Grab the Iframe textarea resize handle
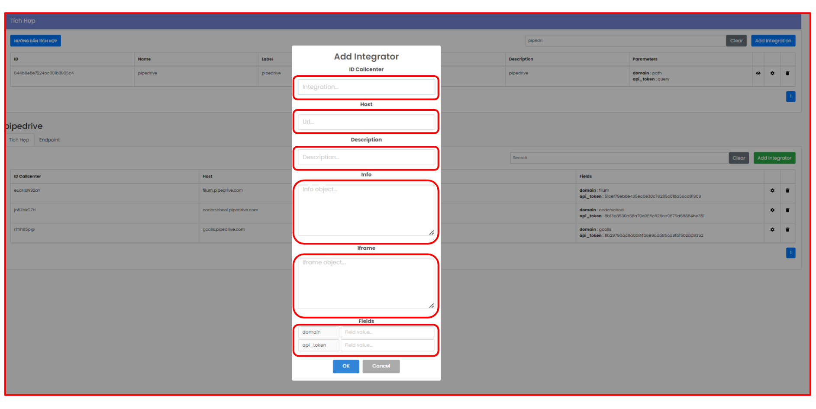The width and height of the screenshot is (816, 409). click(x=432, y=306)
